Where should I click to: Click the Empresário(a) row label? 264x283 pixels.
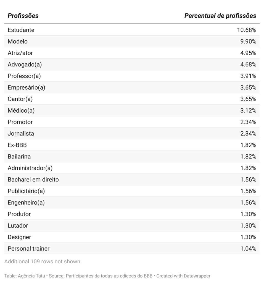tap(26, 88)
